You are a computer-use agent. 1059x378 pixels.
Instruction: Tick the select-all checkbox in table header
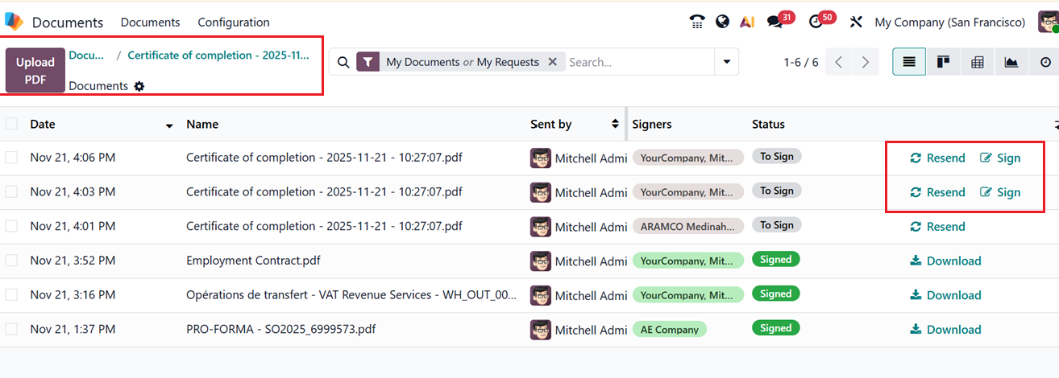[x=11, y=124]
